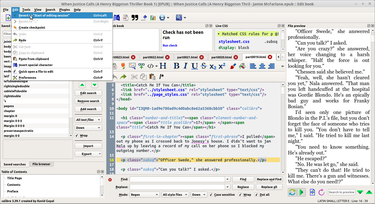Toggle the Dot all checkbox
This screenshot has height=204, width=375.
tap(256, 195)
